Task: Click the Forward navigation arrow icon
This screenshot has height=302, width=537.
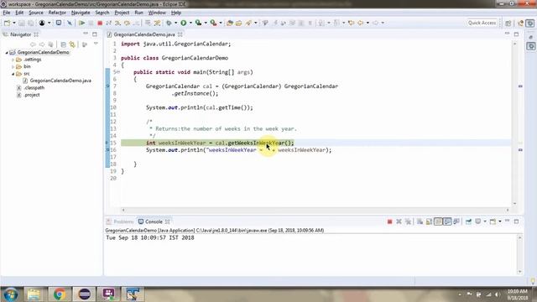Action: coord(376,23)
